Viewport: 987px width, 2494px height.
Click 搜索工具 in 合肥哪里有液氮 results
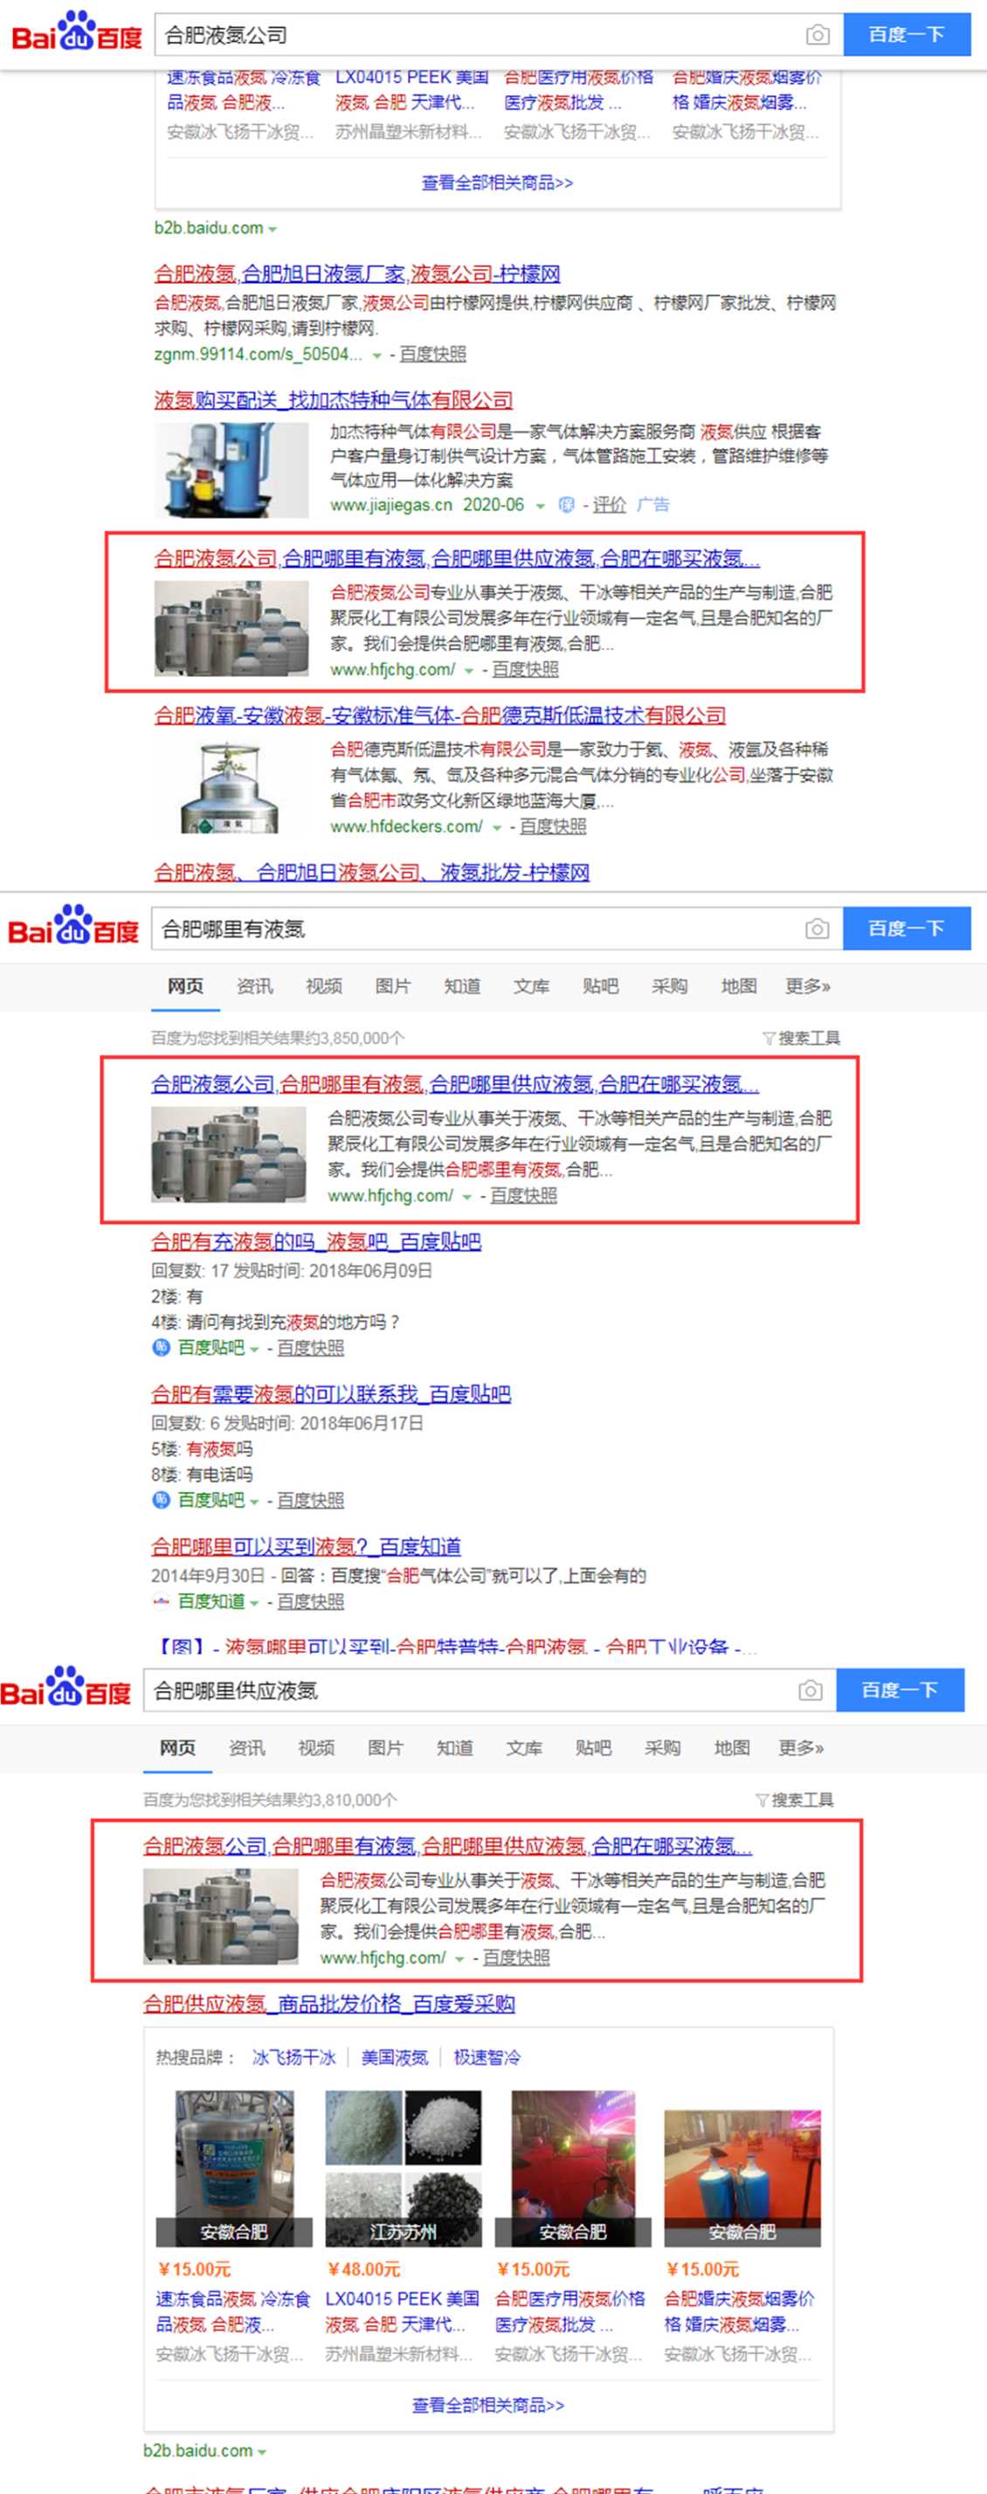pos(802,1038)
